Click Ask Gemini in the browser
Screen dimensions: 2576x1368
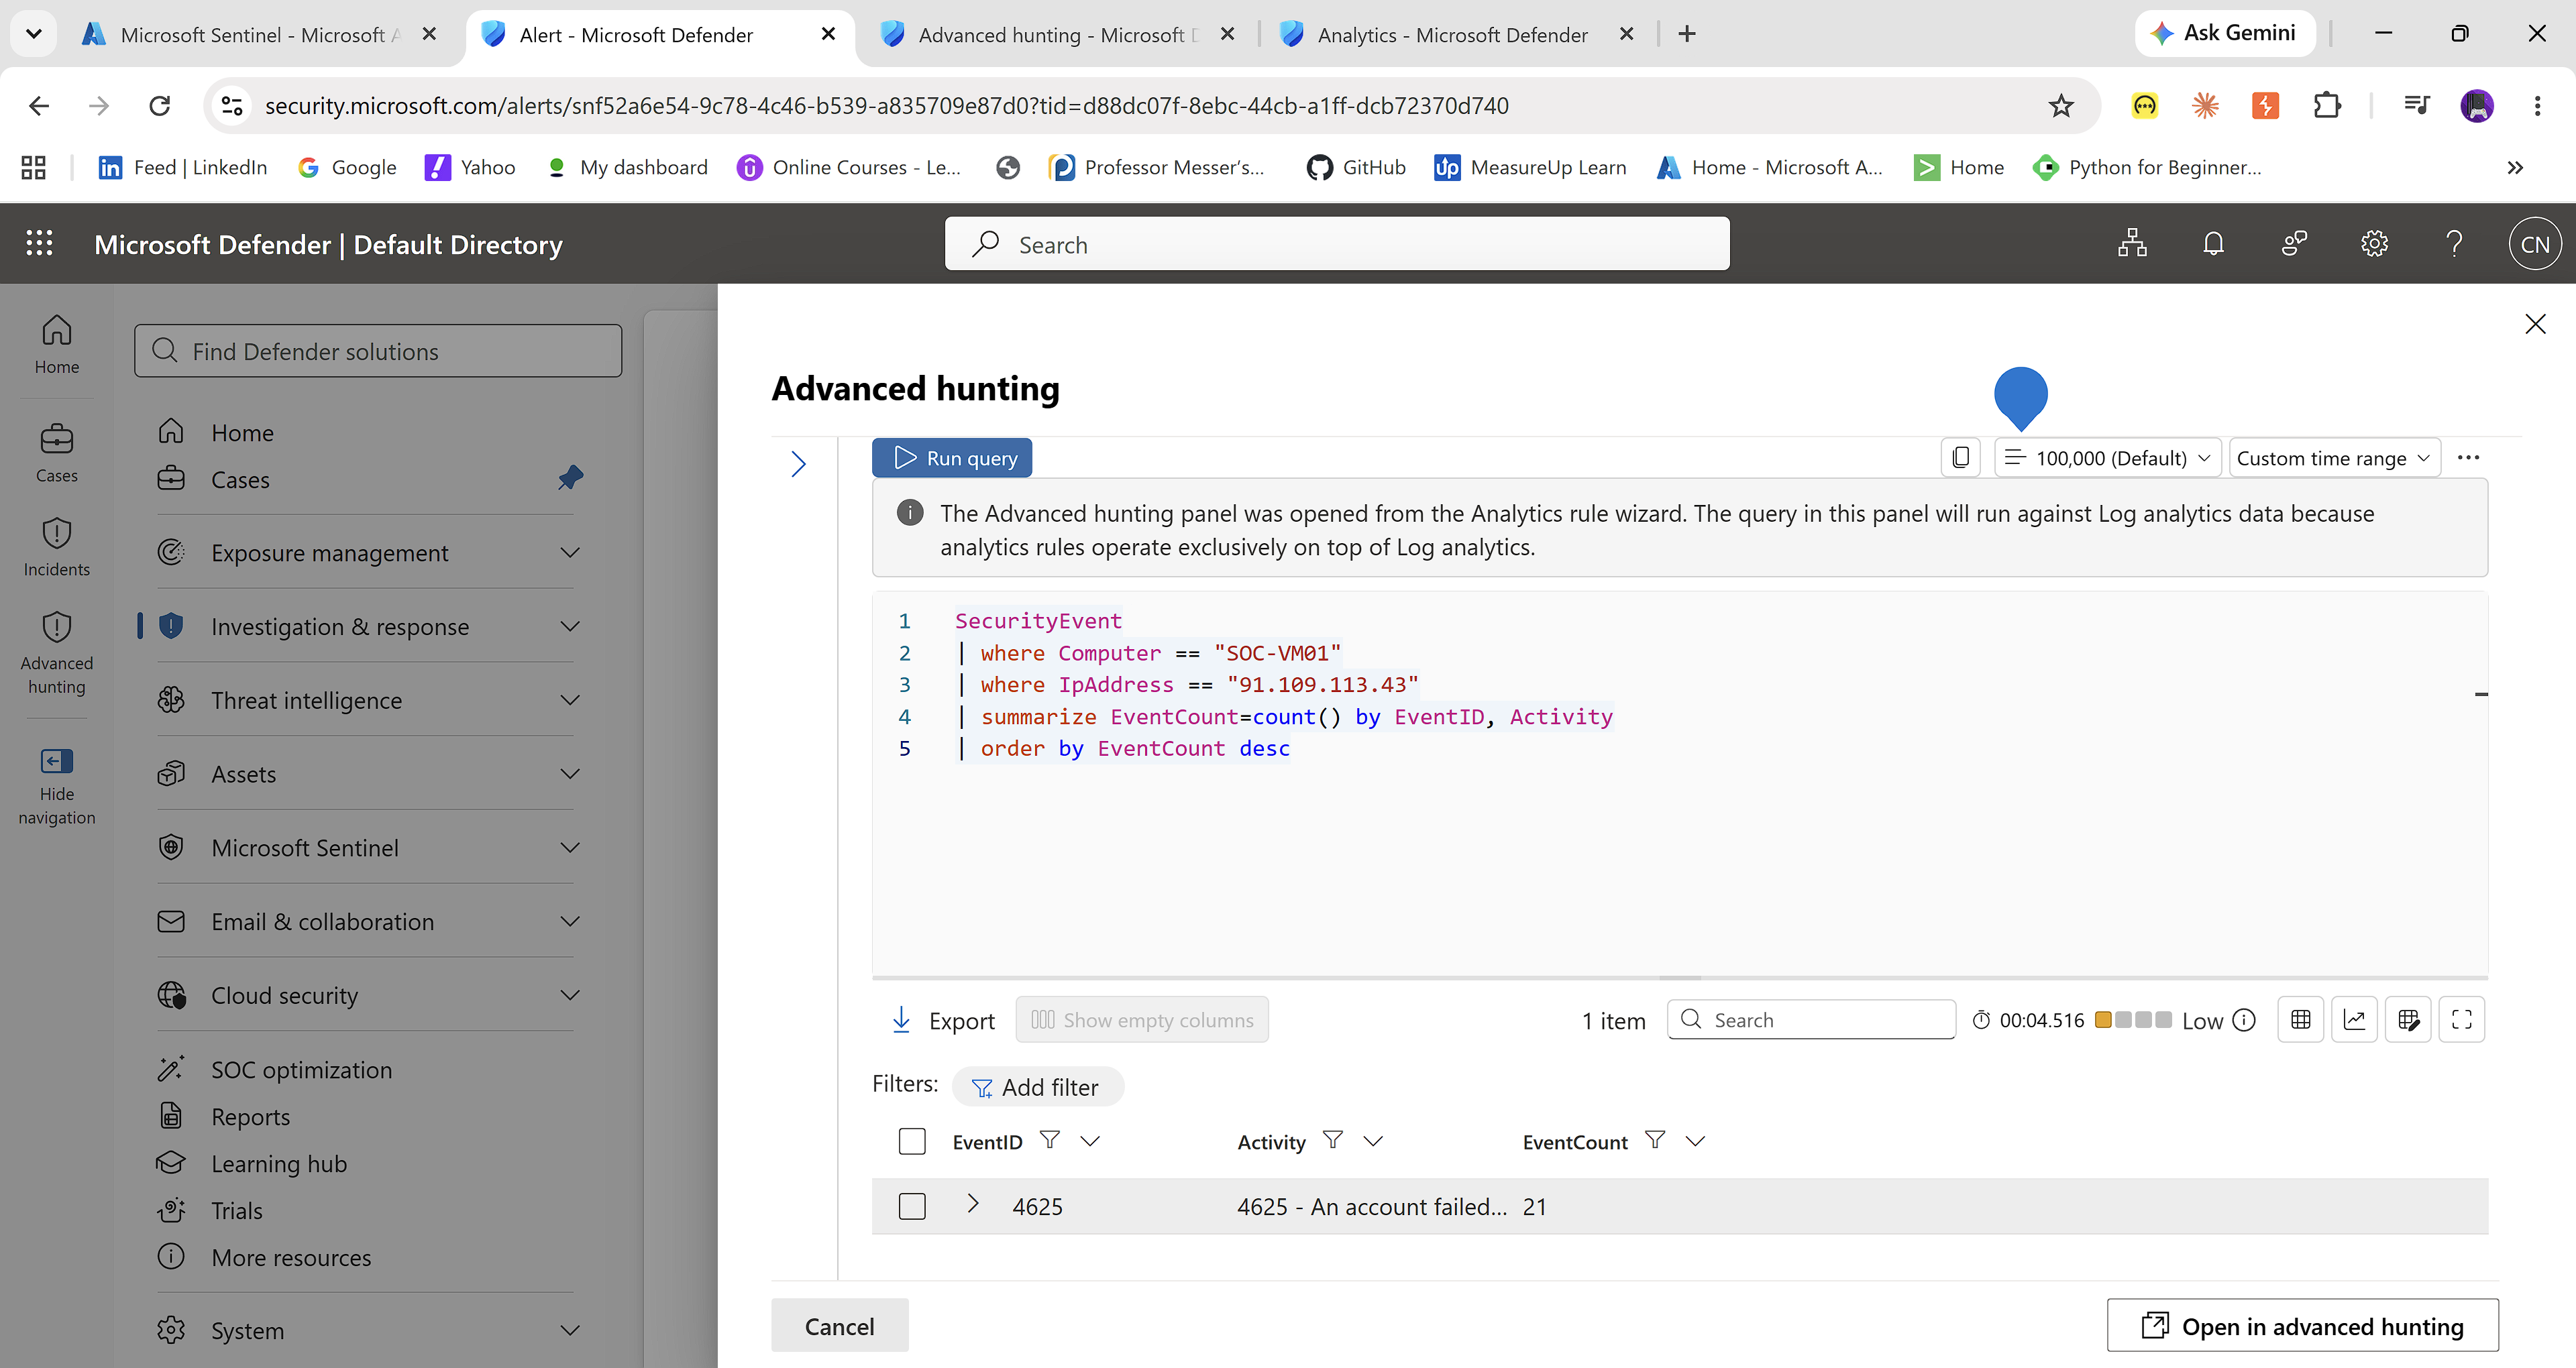coord(2225,33)
